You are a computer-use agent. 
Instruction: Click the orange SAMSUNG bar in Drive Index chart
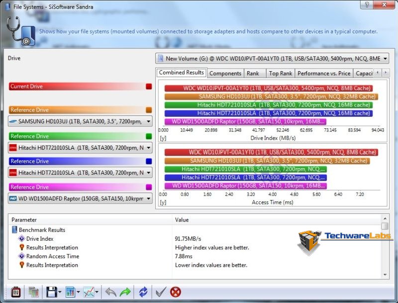click(271, 97)
